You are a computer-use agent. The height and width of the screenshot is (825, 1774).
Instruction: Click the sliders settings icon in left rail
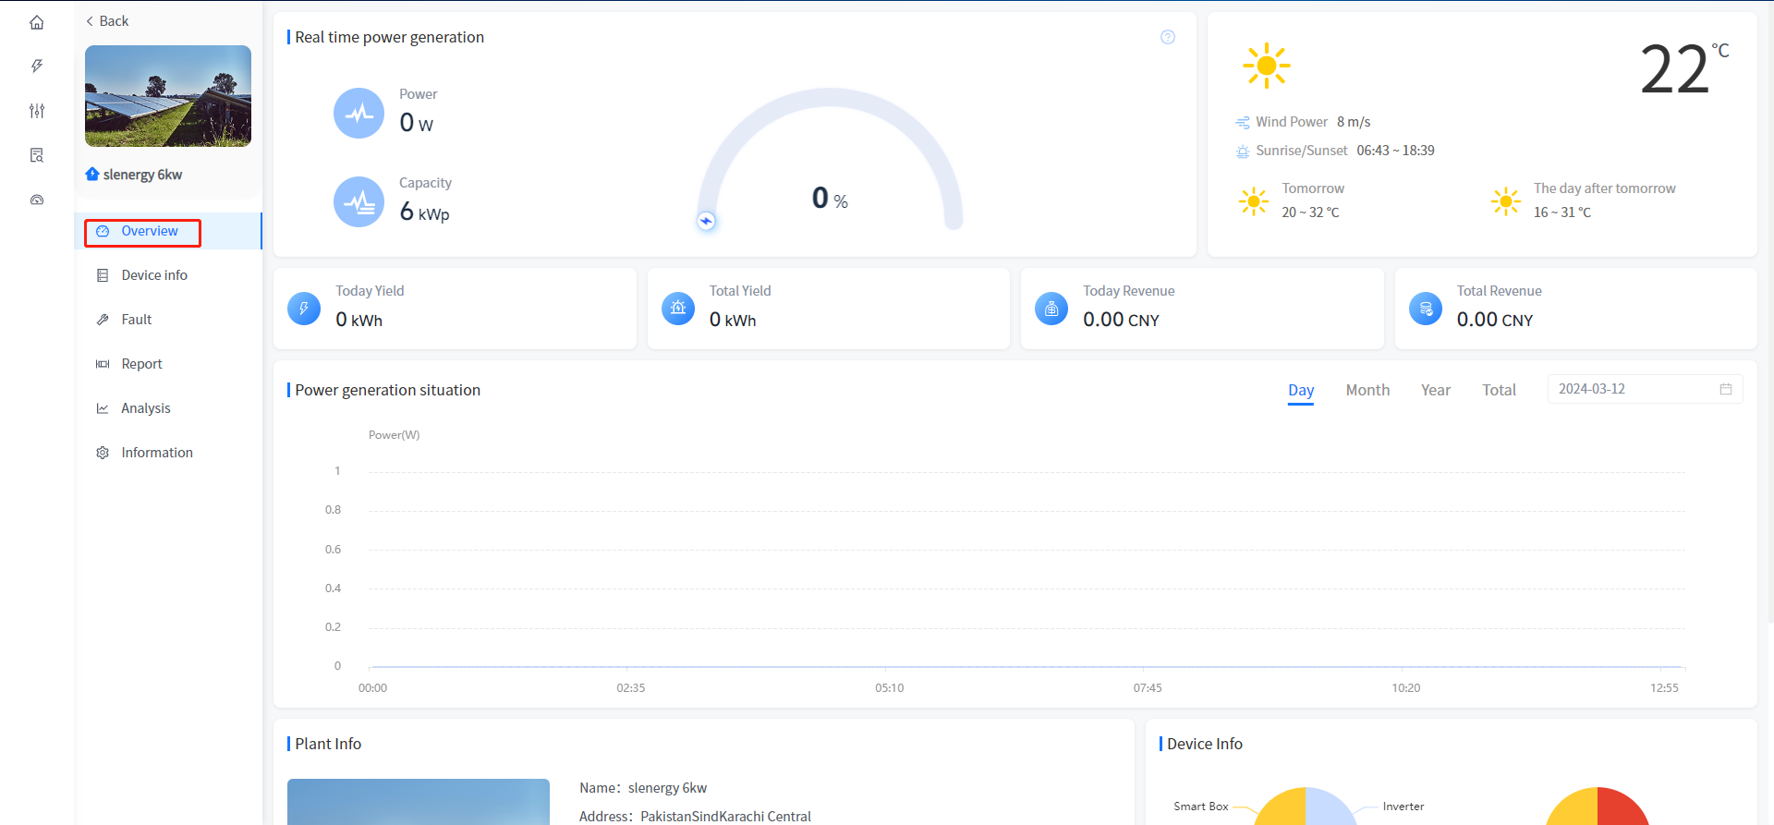(x=37, y=111)
